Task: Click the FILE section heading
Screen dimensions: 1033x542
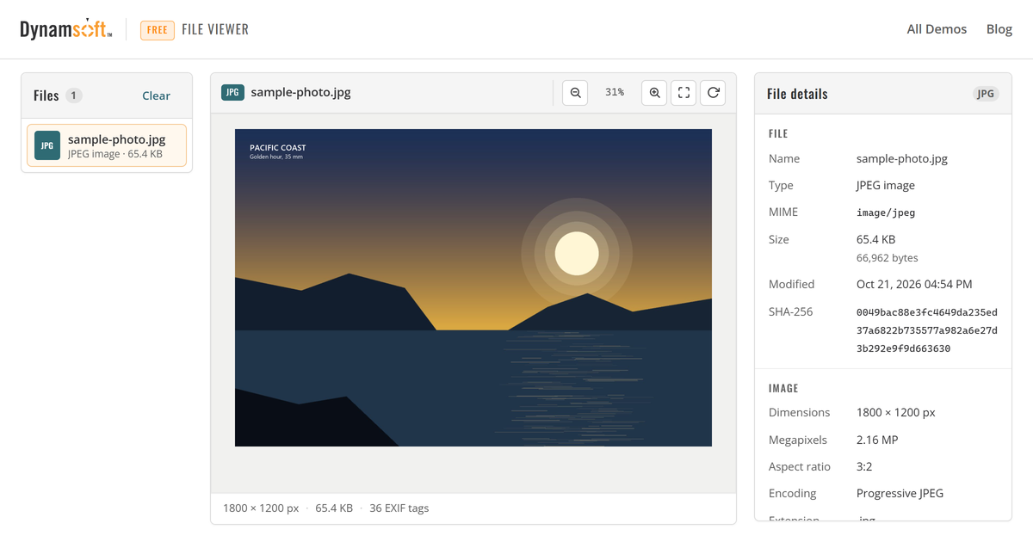Action: click(778, 134)
